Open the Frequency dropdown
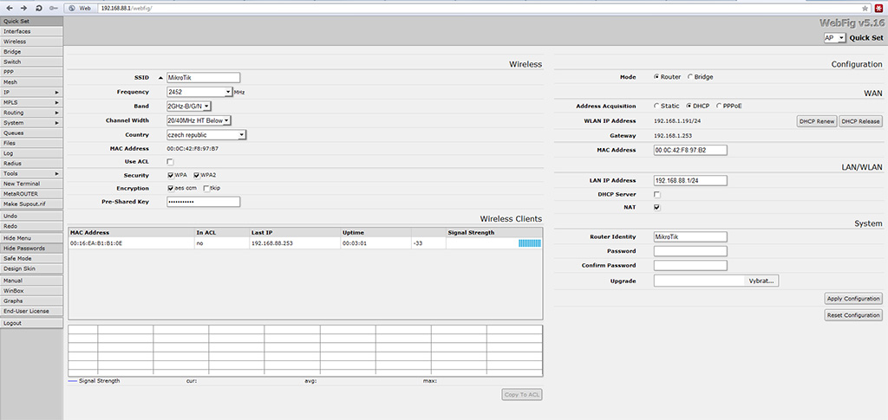The width and height of the screenshot is (888, 420). coord(228,92)
